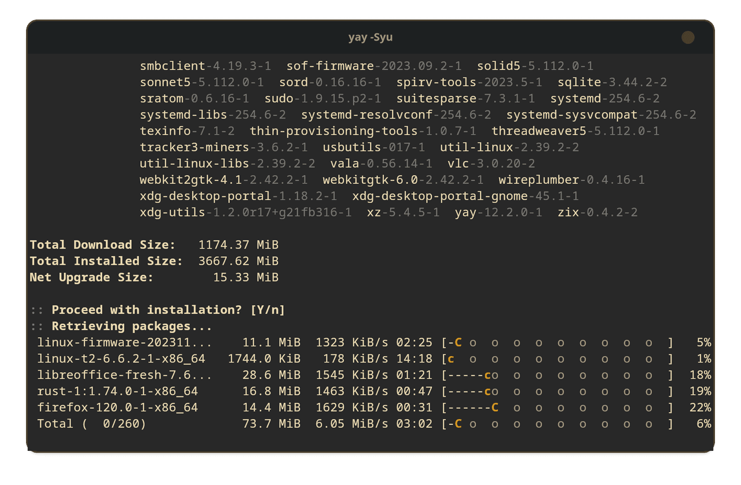Image resolution: width=741 pixels, height=485 pixels.
Task: Click the systemd-resolvconf package entry
Action: coord(396,115)
